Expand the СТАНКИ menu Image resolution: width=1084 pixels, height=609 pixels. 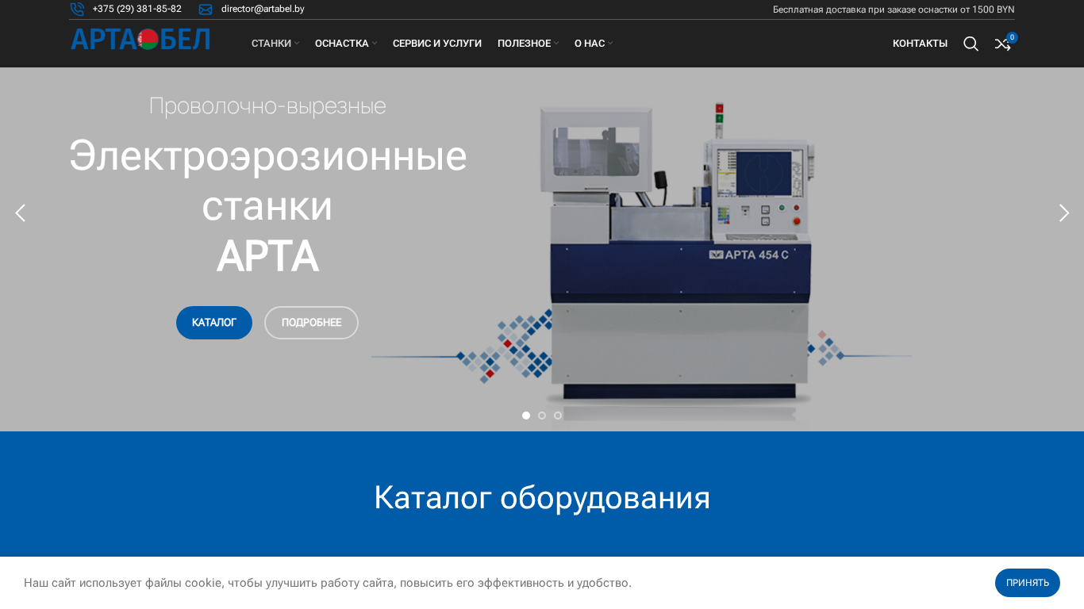pyautogui.click(x=275, y=44)
